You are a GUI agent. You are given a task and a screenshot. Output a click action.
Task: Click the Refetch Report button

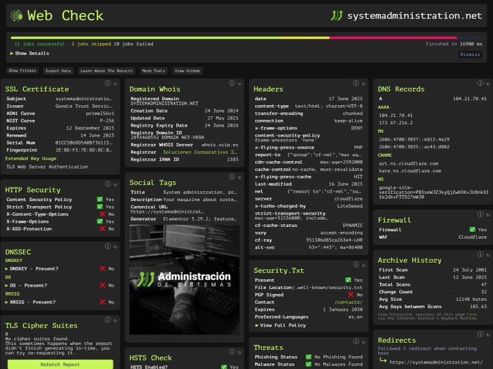click(60, 364)
